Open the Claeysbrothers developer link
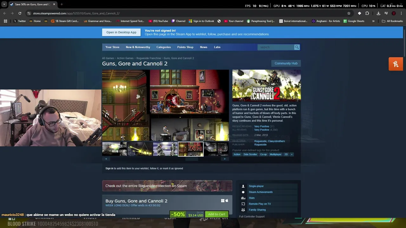The width and height of the screenshot is (406, 228). 277,141
